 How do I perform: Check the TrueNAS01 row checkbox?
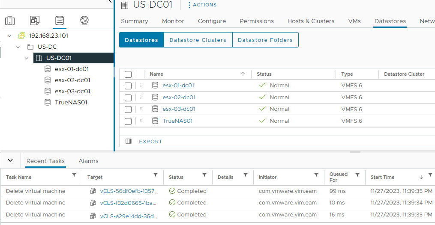tap(128, 121)
